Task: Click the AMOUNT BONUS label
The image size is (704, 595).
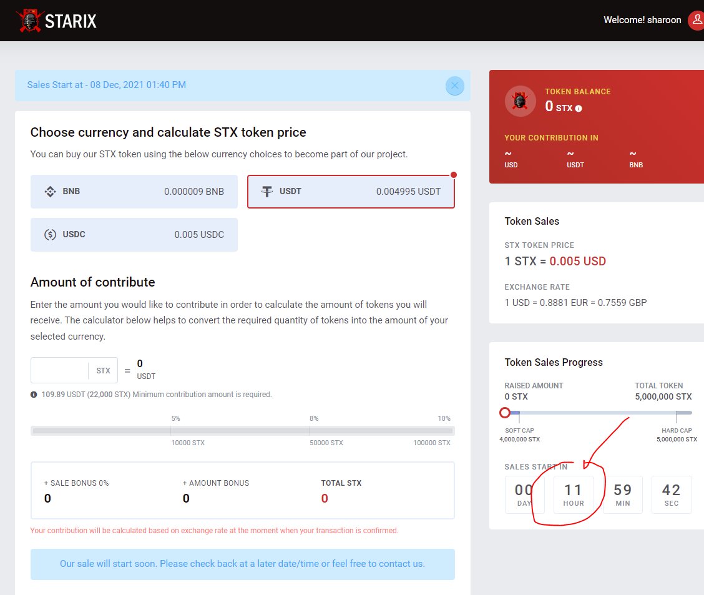Action: point(215,483)
